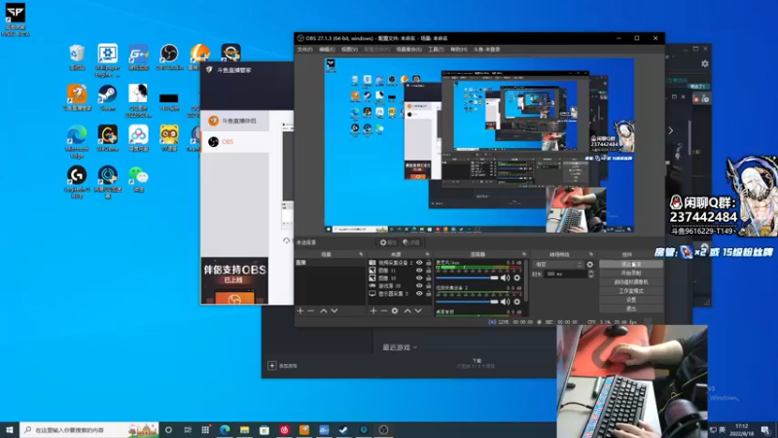This screenshot has width=778, height=438.
Task: Mute the 视频采集设备 2 mixer channel
Action: tap(505, 302)
